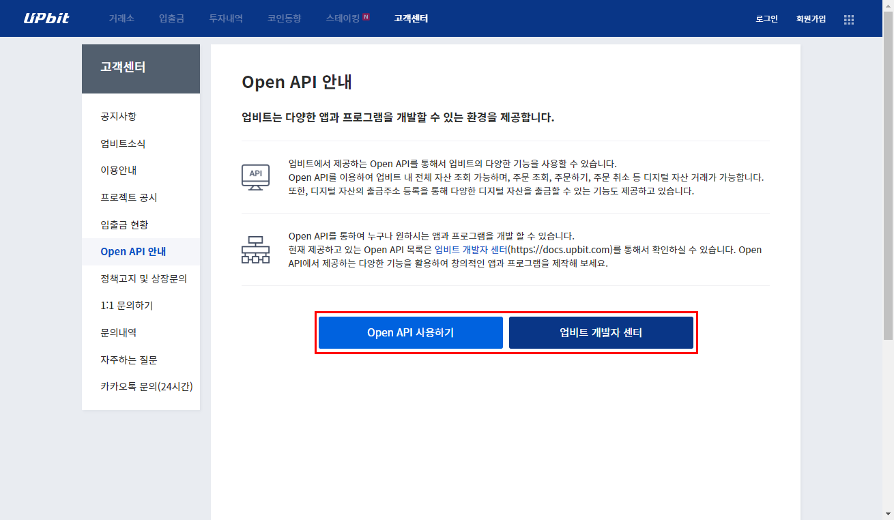This screenshot has height=520, width=894.
Task: Open the 코인동향 menu
Action: [285, 18]
